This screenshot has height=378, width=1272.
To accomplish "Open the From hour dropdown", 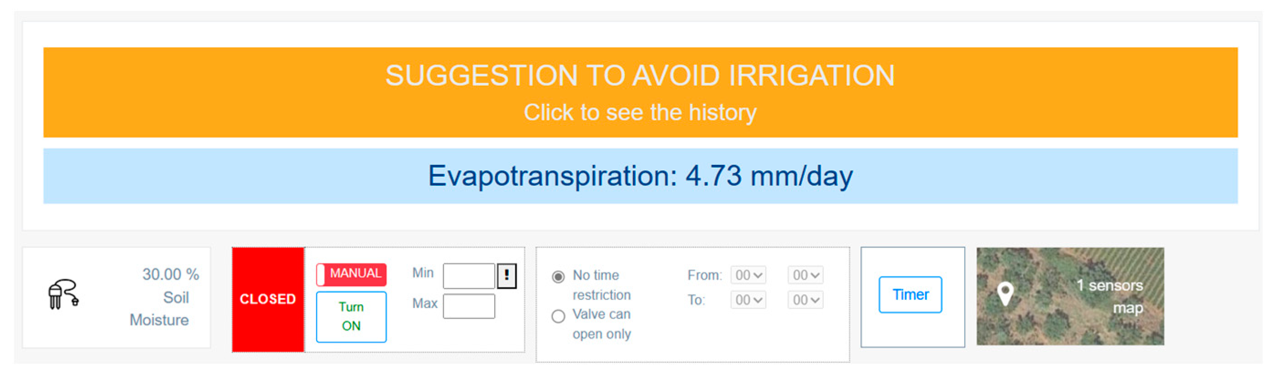I will tap(748, 275).
